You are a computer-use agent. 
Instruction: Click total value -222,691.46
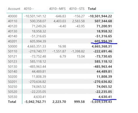coord(103,51)
